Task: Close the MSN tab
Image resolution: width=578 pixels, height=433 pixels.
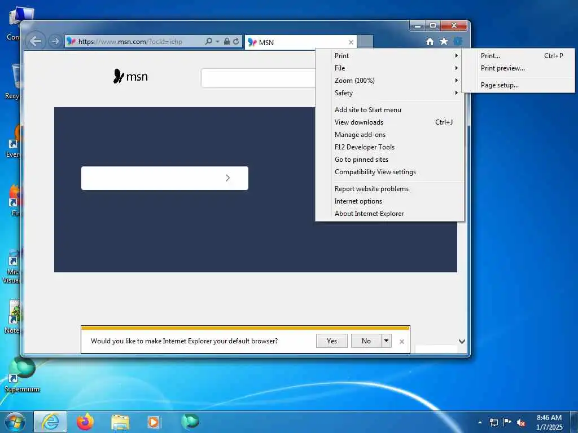Action: [351, 42]
